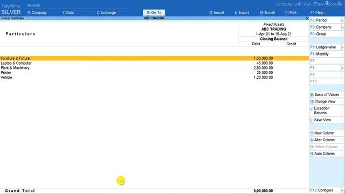Click A: Alter Column

point(326,140)
